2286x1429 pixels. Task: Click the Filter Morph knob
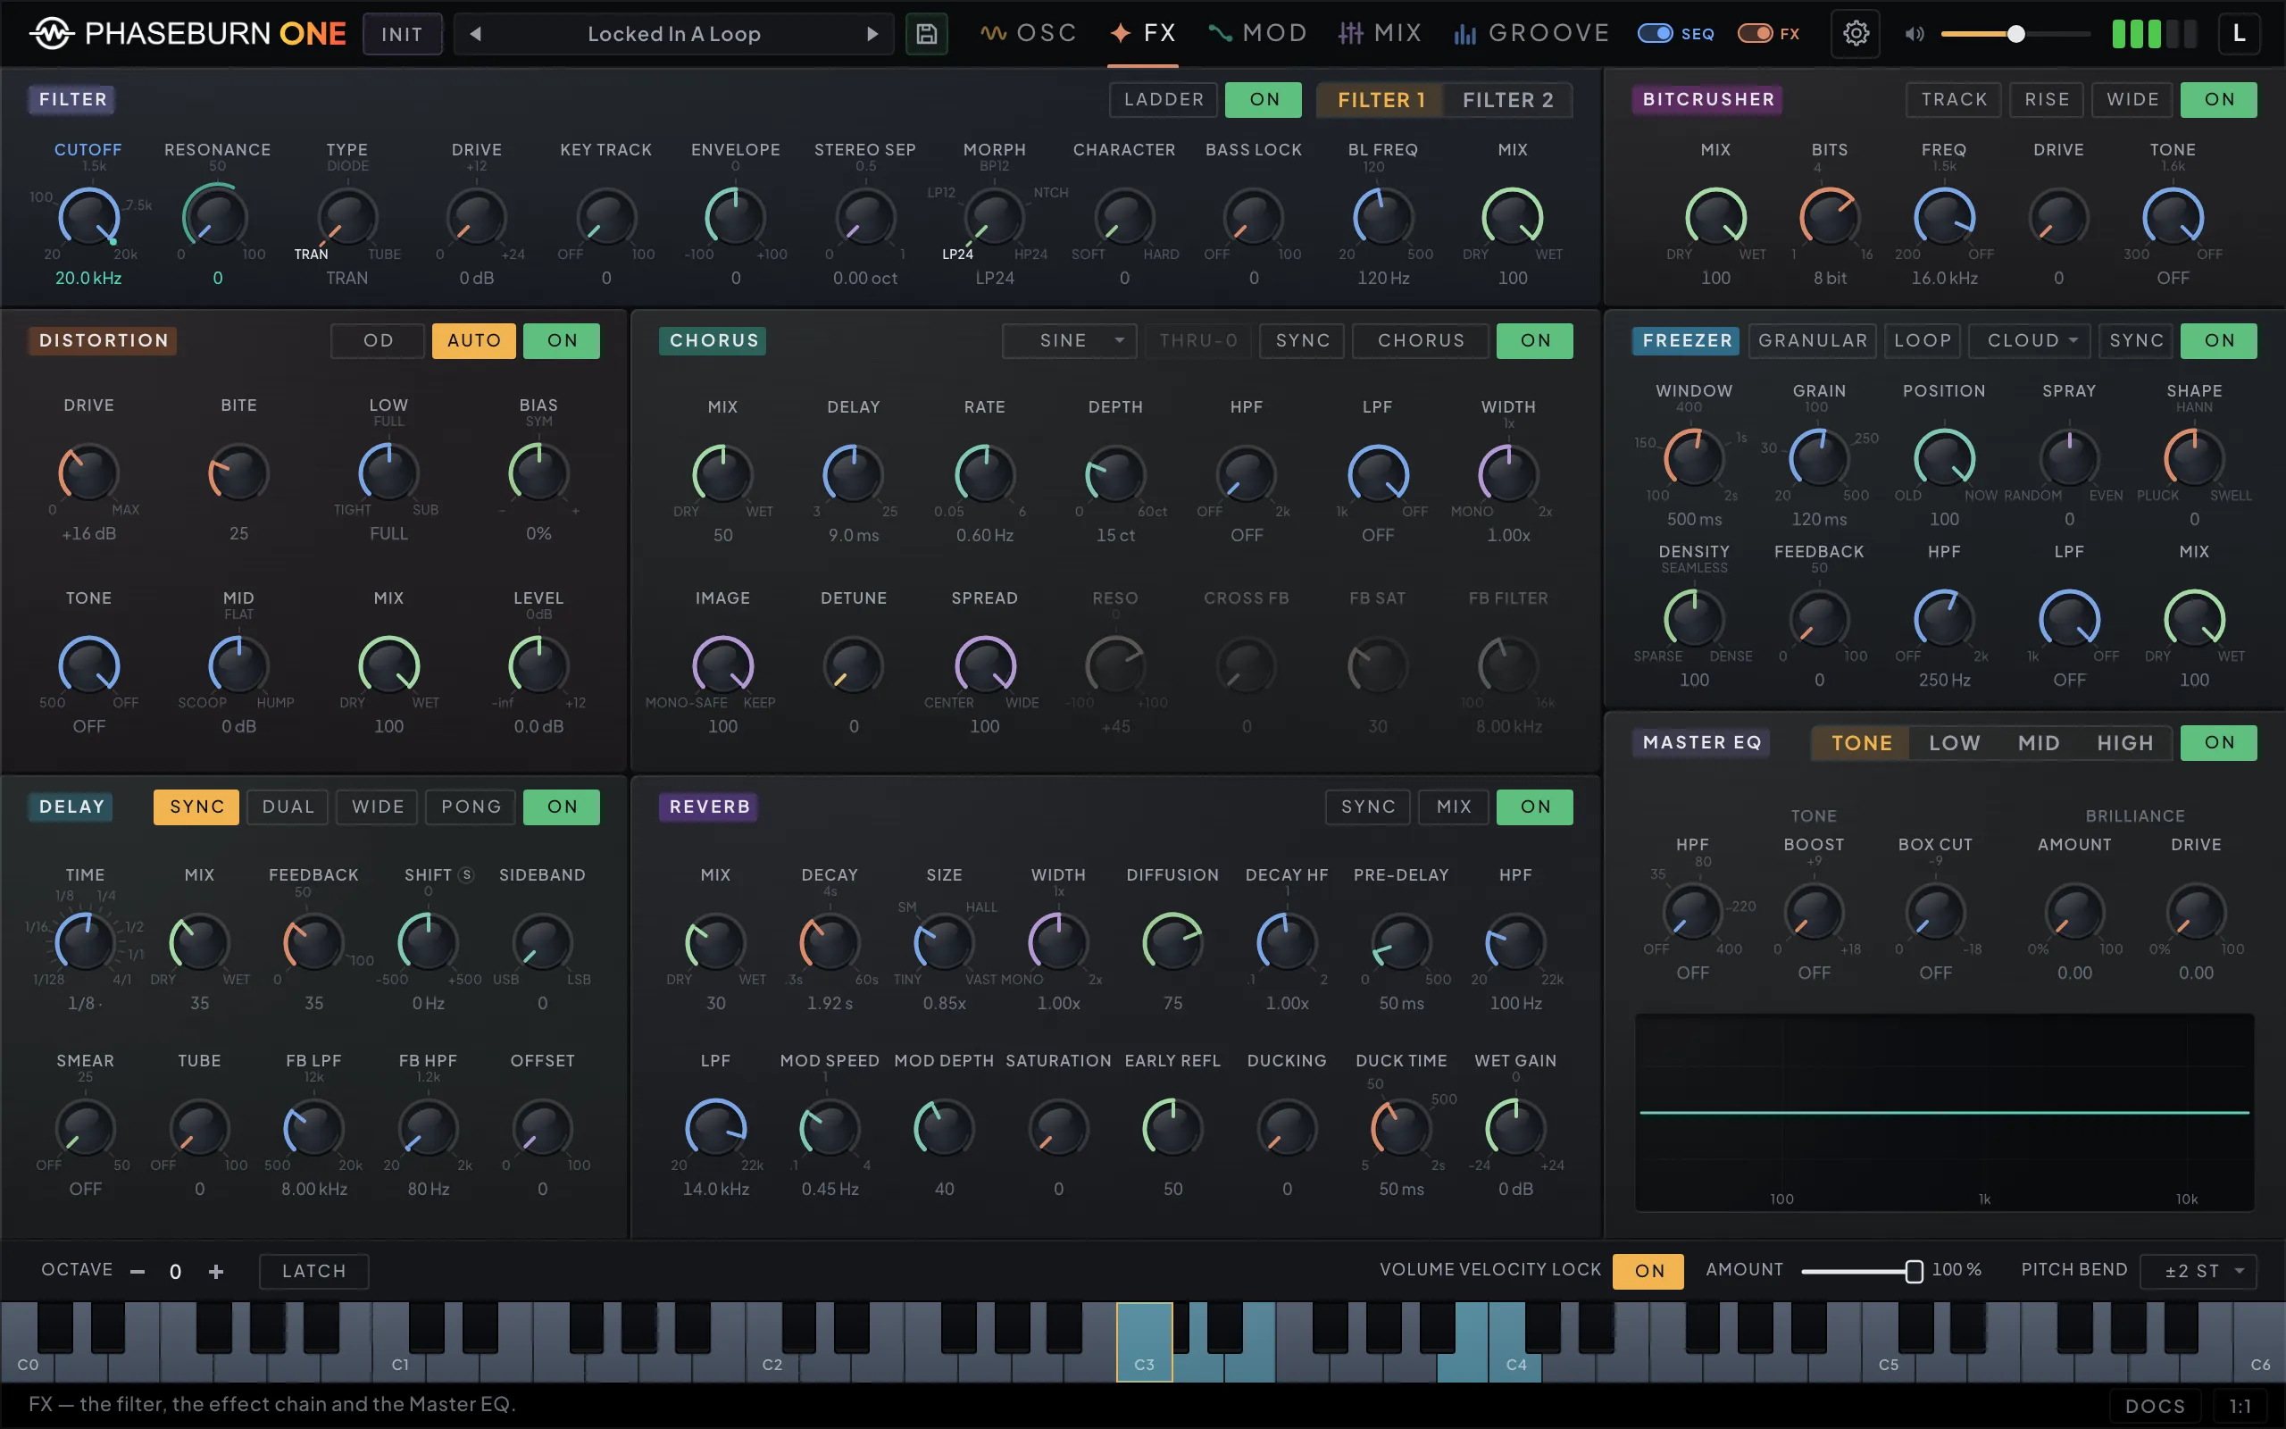pos(994,217)
